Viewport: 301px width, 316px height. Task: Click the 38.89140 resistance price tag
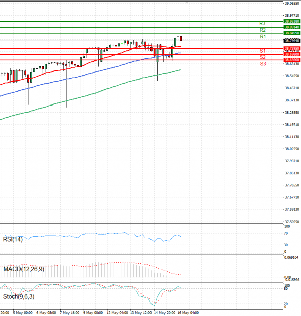click(x=292, y=27)
